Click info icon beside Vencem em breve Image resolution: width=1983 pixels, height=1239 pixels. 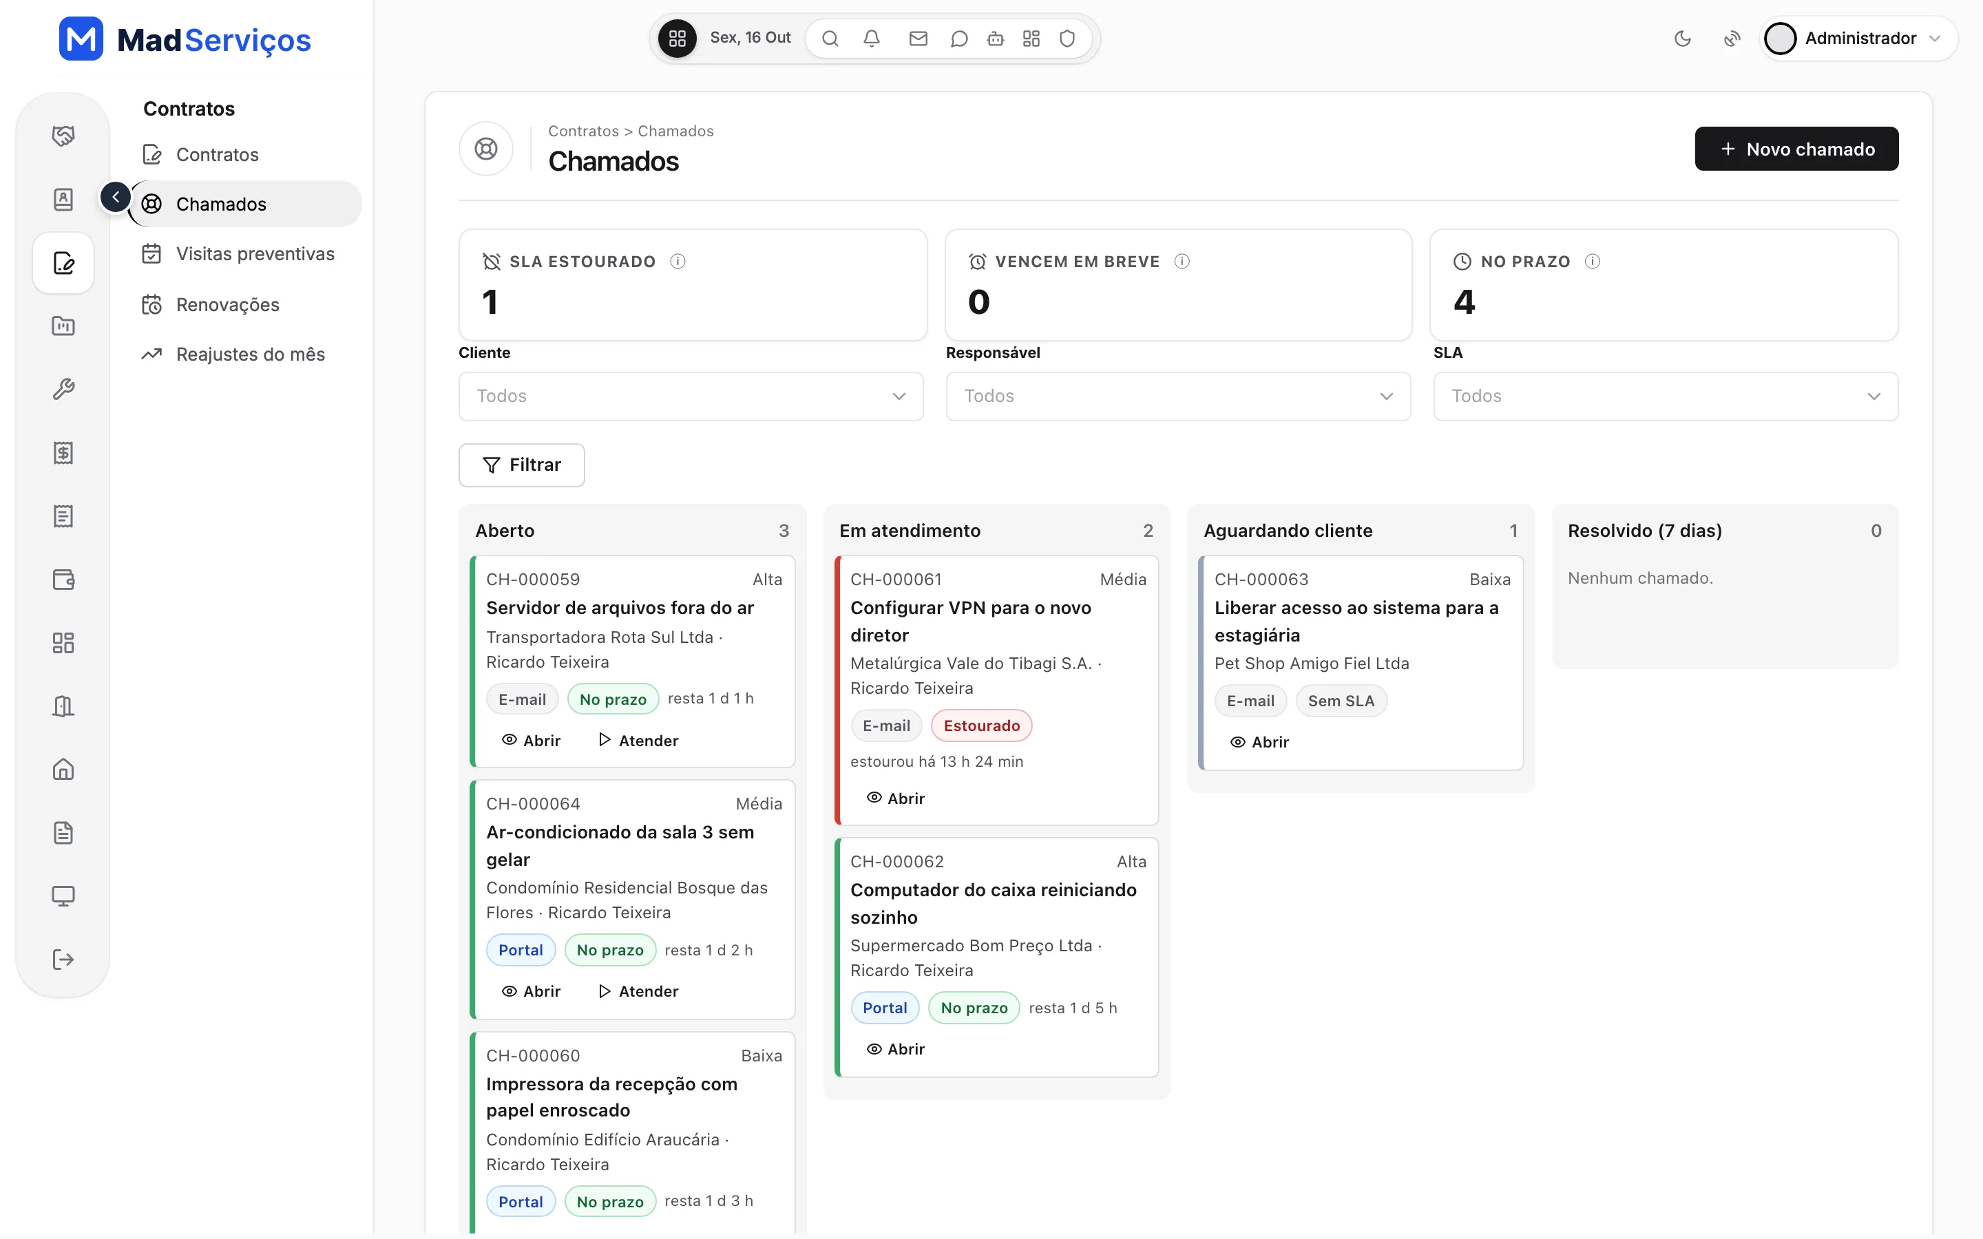(1182, 262)
